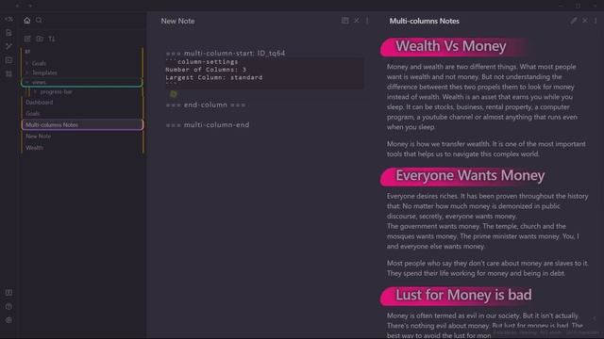Viewport: 604px width, 339px height.
Task: Close the New Note pane
Action: 357,21
